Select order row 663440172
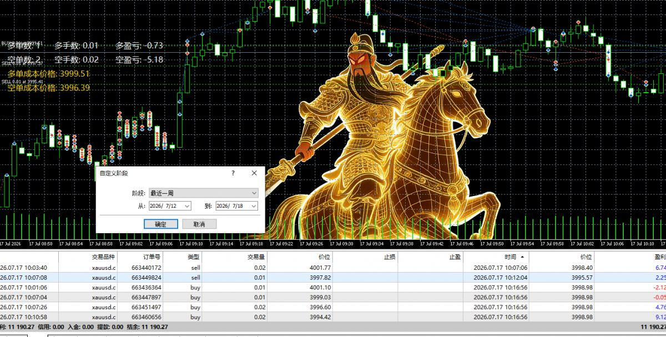 (x=333, y=268)
